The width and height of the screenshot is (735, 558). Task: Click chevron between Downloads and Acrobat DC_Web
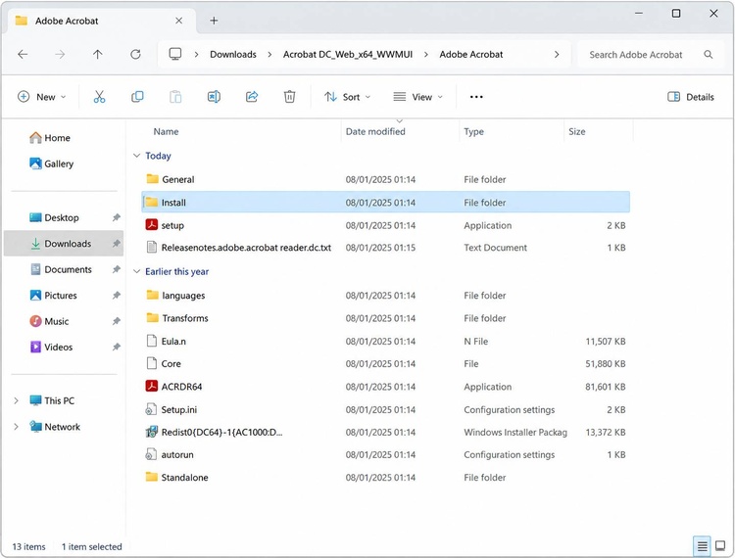[x=269, y=54]
